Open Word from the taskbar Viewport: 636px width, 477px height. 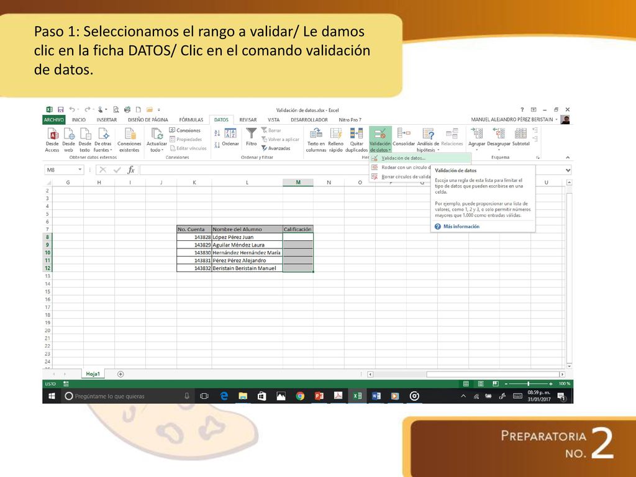tap(376, 396)
